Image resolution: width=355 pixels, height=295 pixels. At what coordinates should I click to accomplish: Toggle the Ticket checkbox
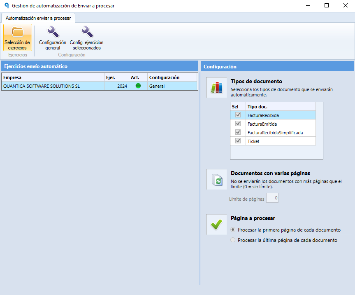(x=238, y=141)
